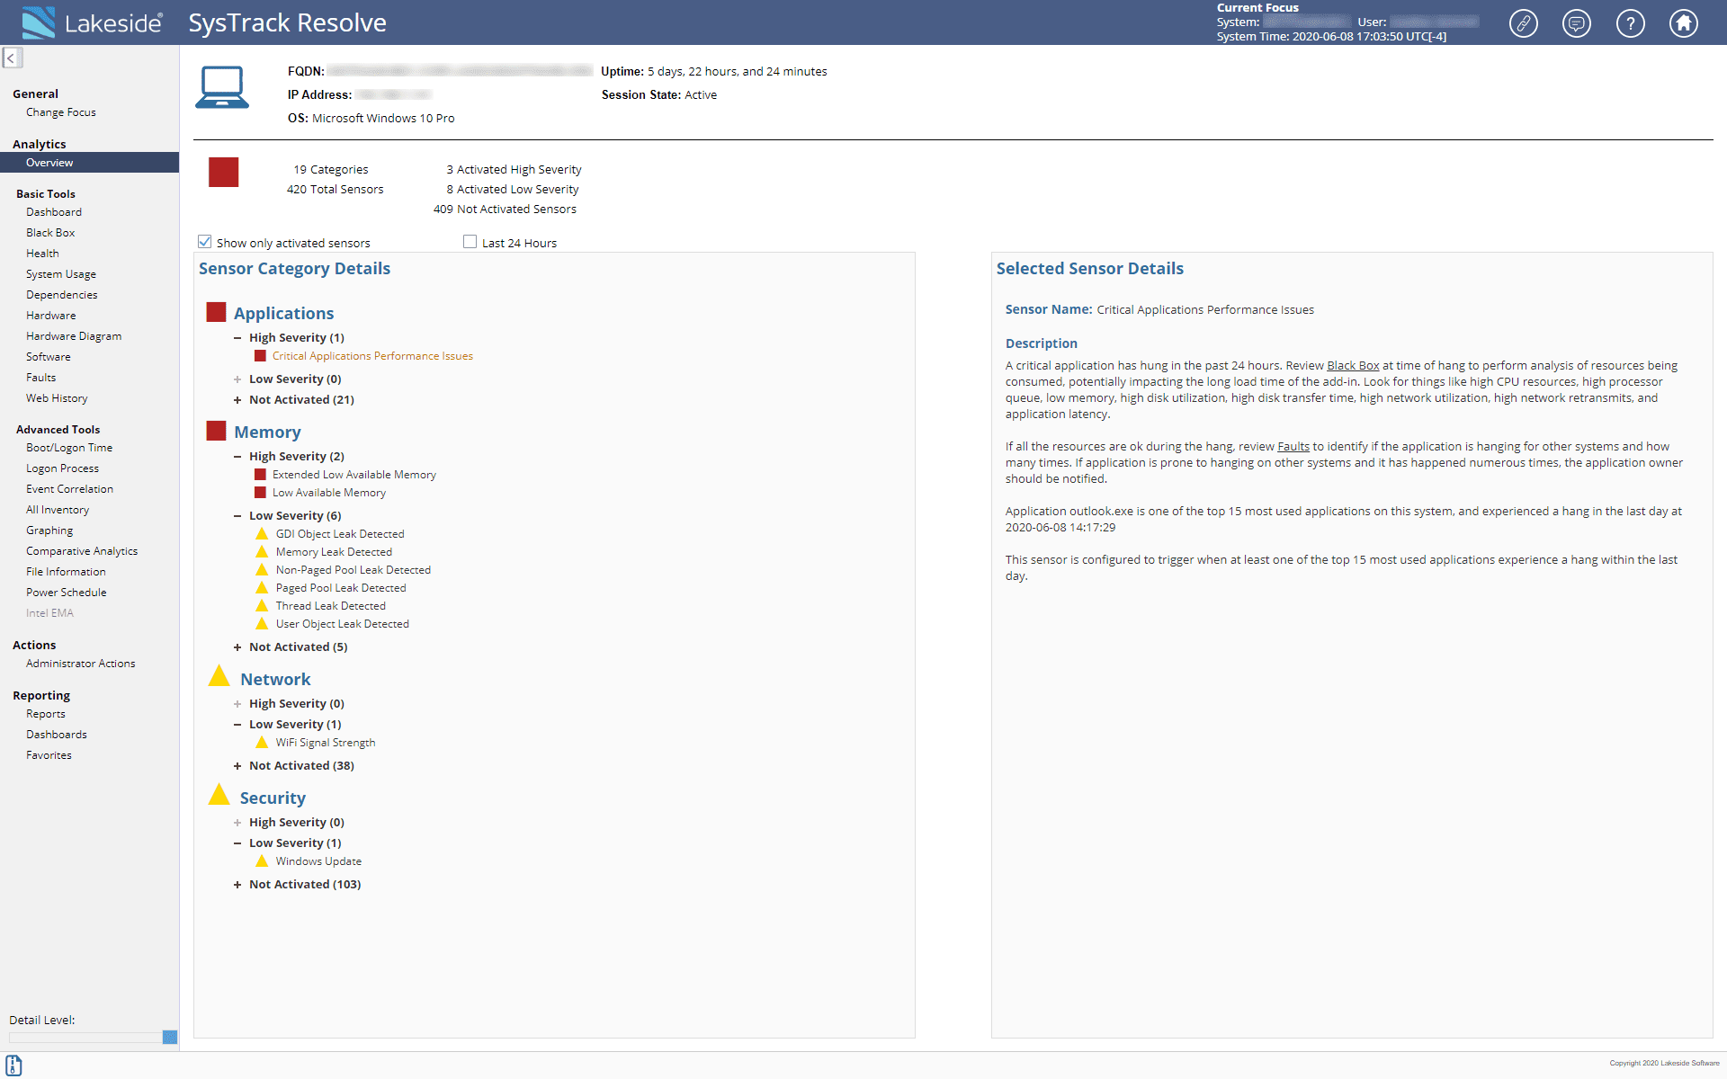
Task: Expand Memory Not Activated (5)
Action: point(237,647)
